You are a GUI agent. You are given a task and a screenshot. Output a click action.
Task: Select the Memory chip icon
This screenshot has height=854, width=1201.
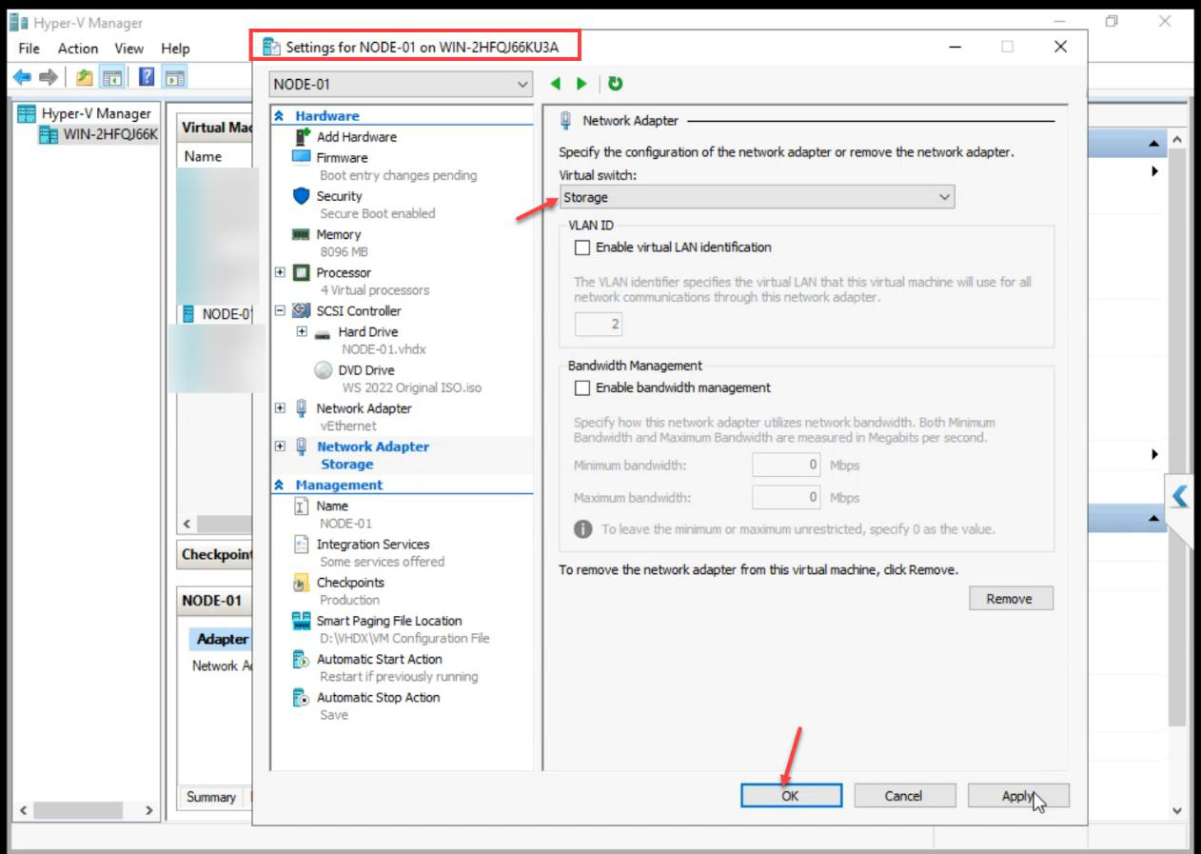302,234
